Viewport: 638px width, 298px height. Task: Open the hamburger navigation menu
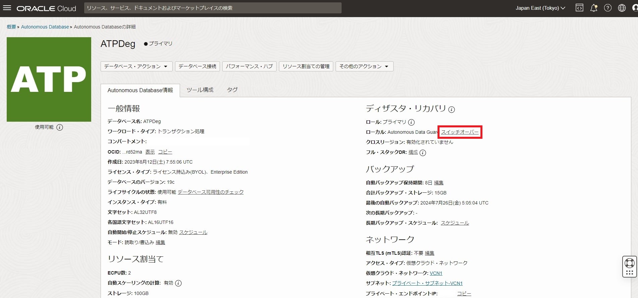(x=7, y=8)
